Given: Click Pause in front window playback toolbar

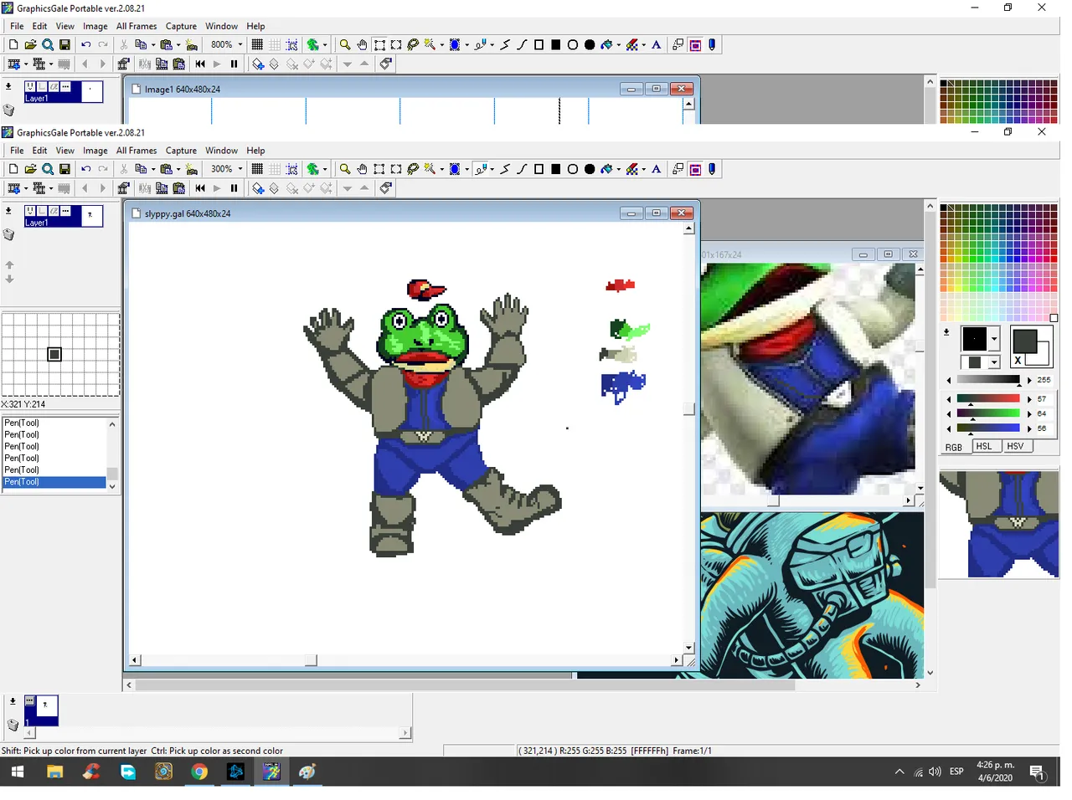Looking at the screenshot, I should (234, 188).
